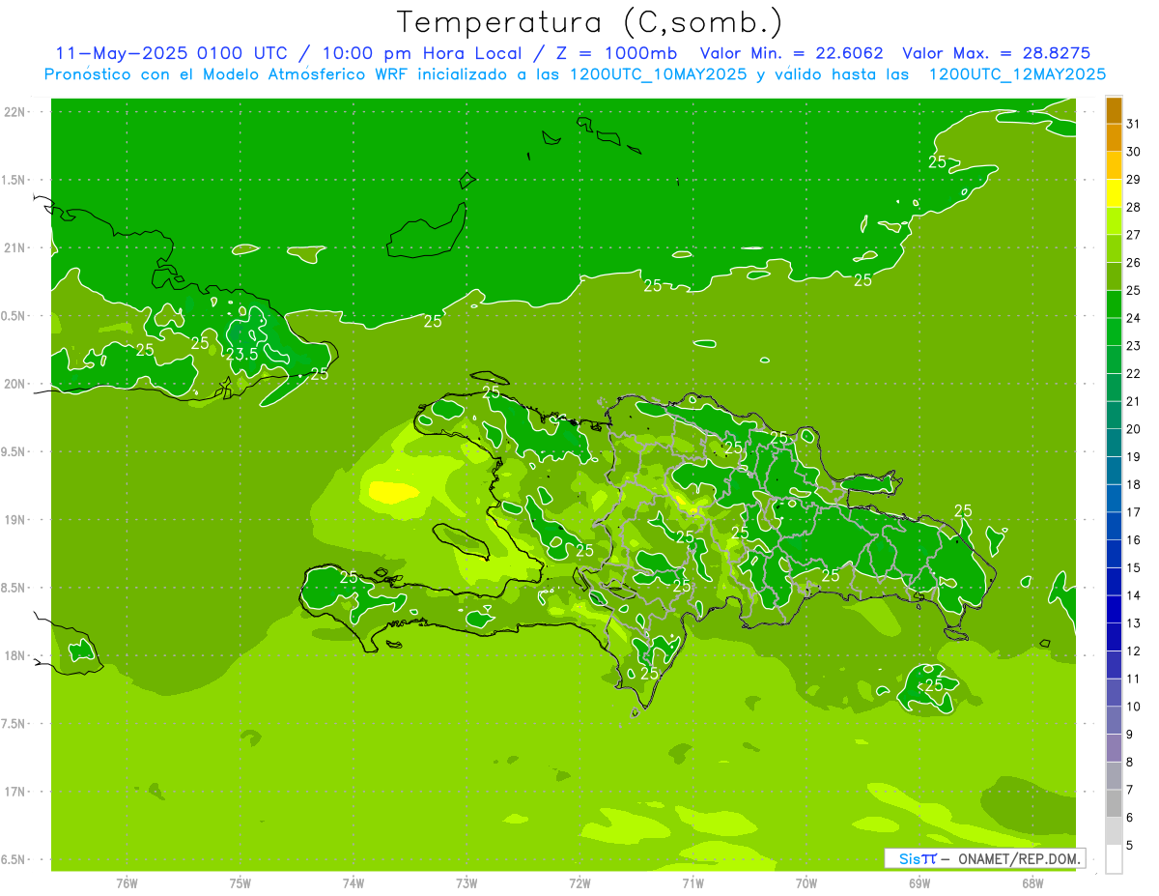Viewport: 1159px width, 896px height.
Task: Pick the blue legend swatch between 15 and 16
Action: pos(1114,554)
